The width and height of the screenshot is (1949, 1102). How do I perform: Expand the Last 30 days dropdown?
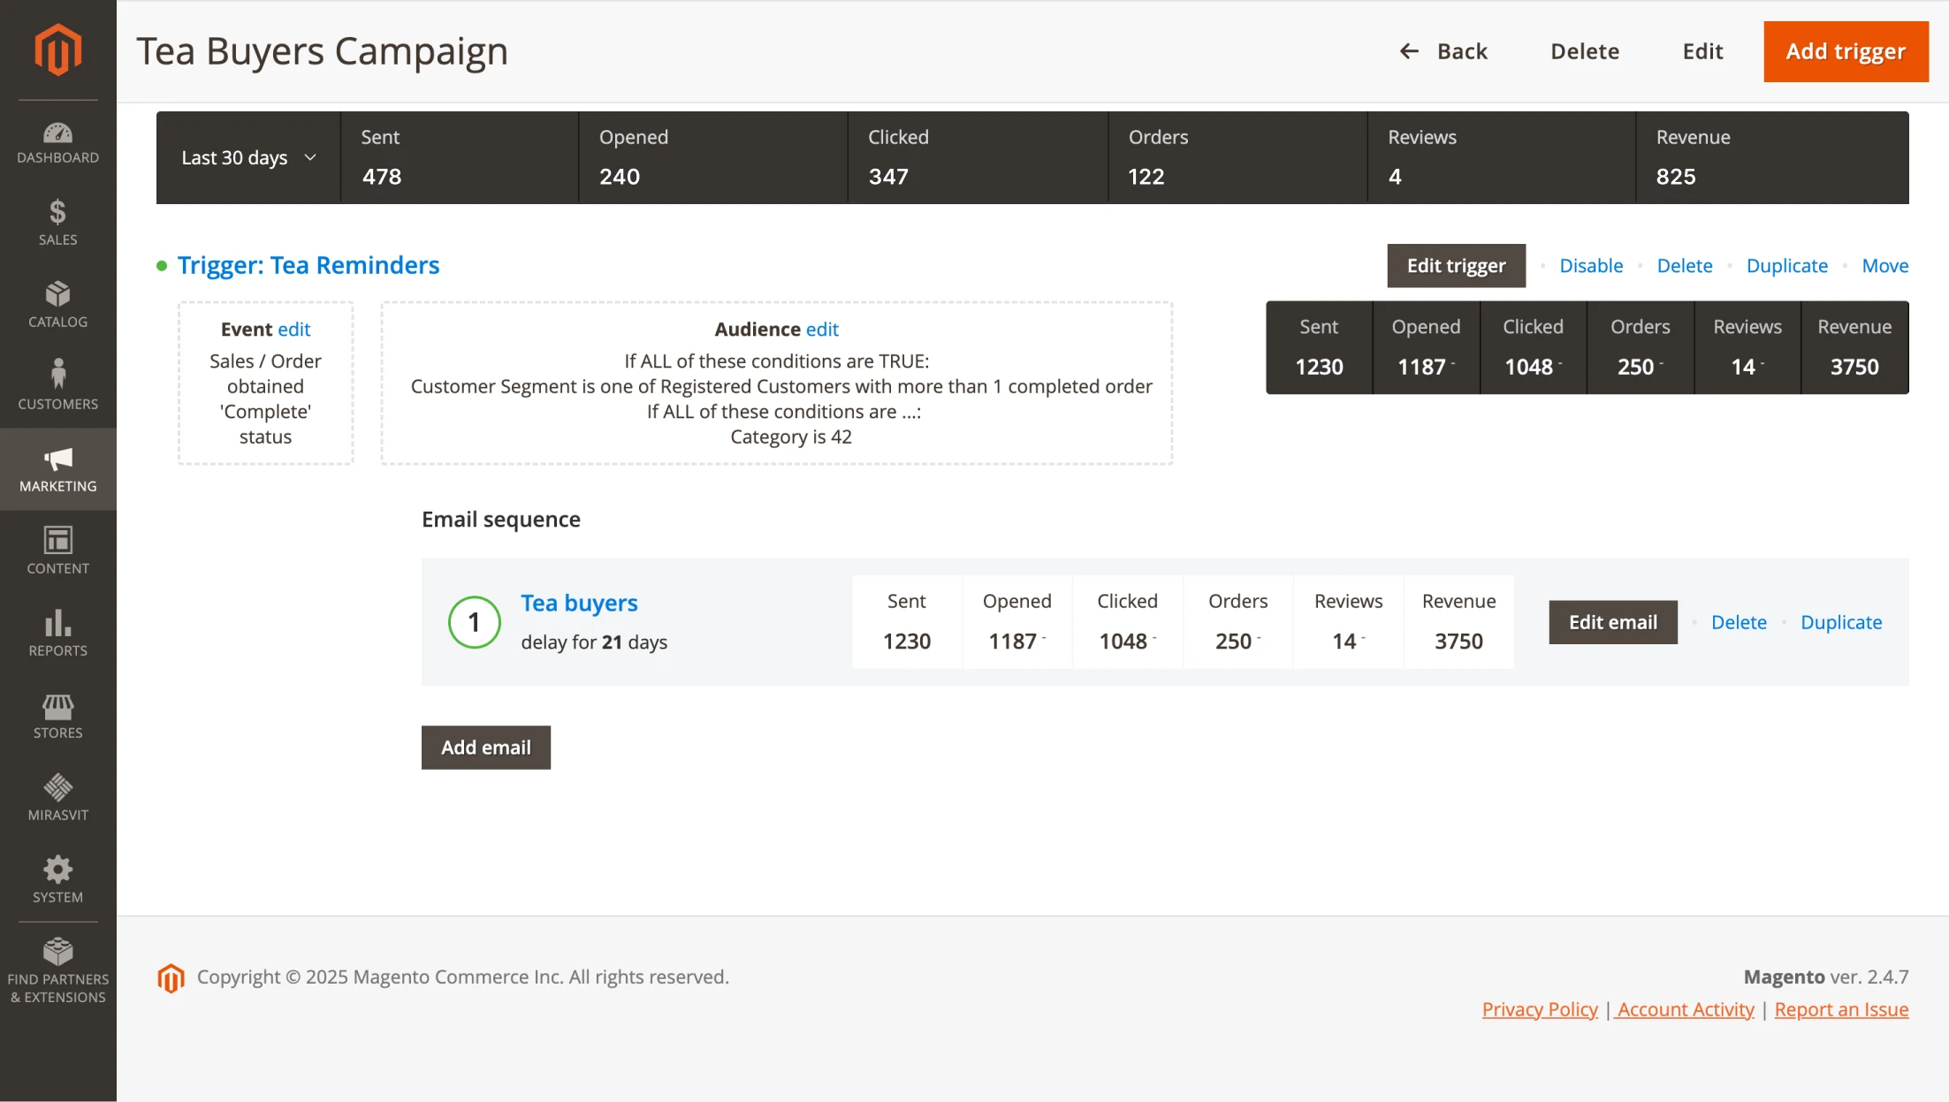pyautogui.click(x=248, y=158)
